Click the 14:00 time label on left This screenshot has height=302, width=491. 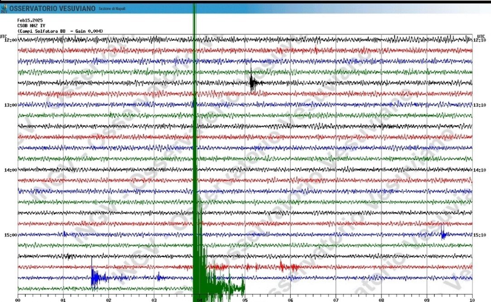click(x=10, y=170)
